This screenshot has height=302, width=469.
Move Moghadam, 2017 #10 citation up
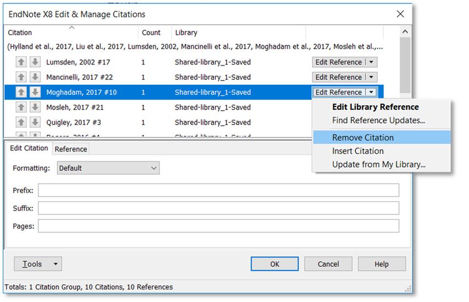[x=21, y=92]
